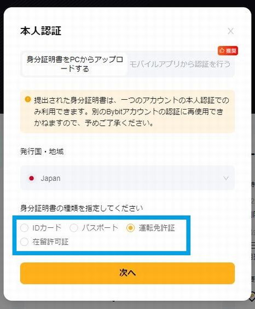
Task: Switch to モバイルアプリから認証を行う tab
Action: point(180,64)
